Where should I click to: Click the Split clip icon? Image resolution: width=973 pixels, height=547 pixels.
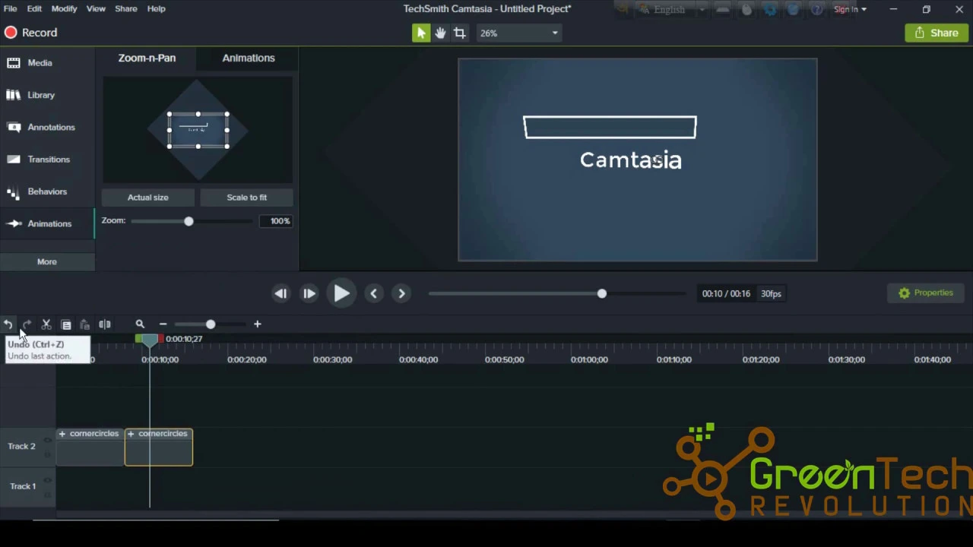click(x=105, y=324)
